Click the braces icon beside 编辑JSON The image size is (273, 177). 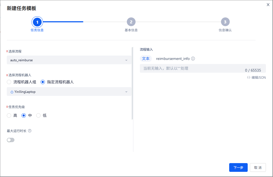coord(249,78)
